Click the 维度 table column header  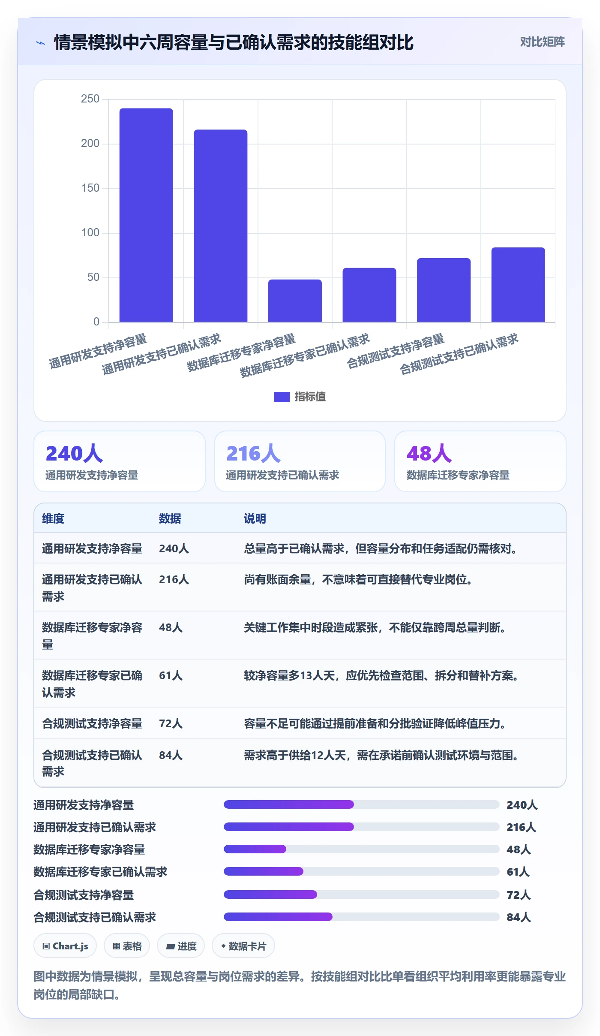pyautogui.click(x=53, y=518)
